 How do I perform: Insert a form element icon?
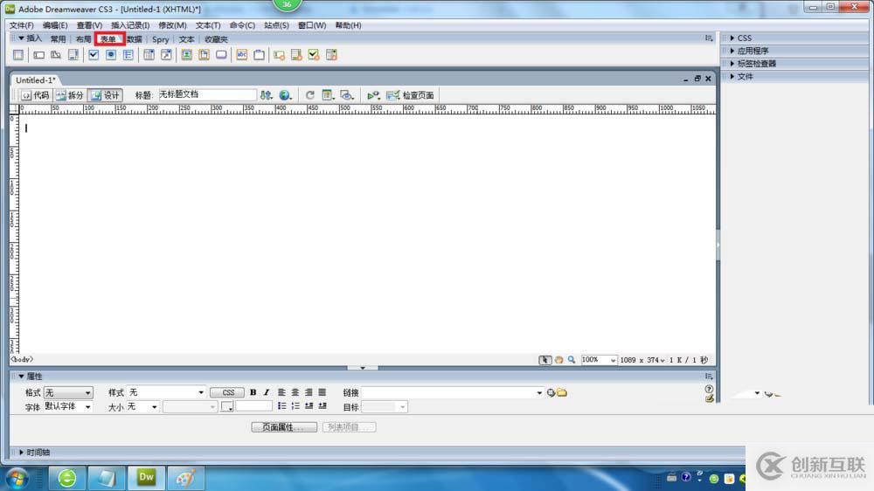[18, 55]
